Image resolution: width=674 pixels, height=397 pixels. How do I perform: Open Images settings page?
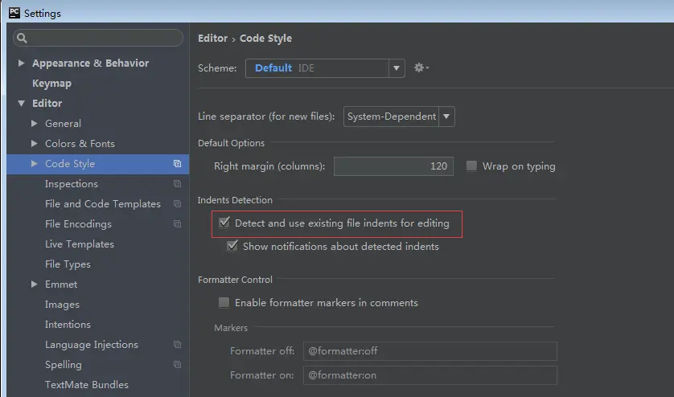tap(62, 305)
